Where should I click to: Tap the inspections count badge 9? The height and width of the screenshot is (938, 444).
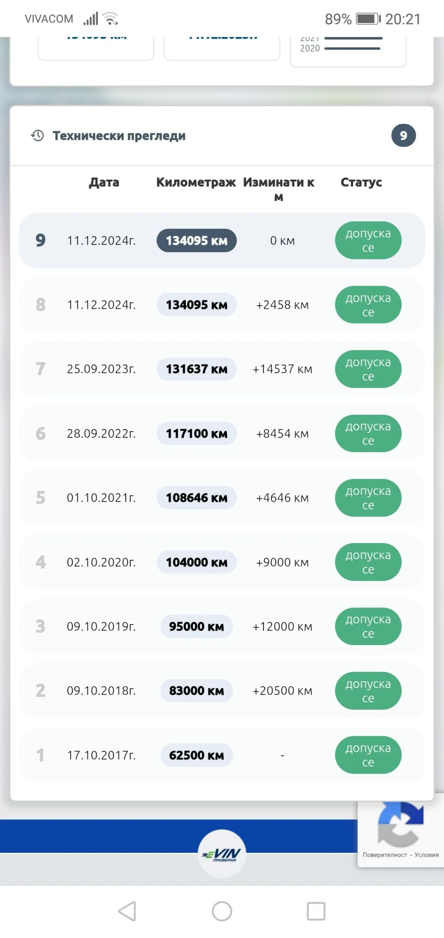pos(403,136)
